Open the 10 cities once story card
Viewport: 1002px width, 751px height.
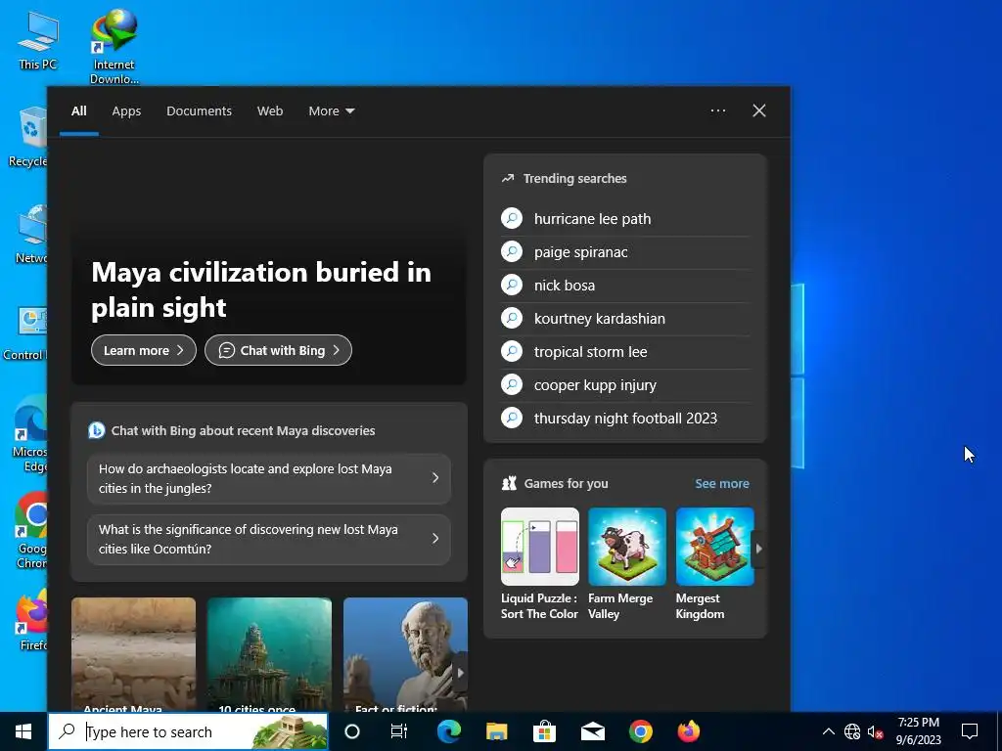point(269,654)
